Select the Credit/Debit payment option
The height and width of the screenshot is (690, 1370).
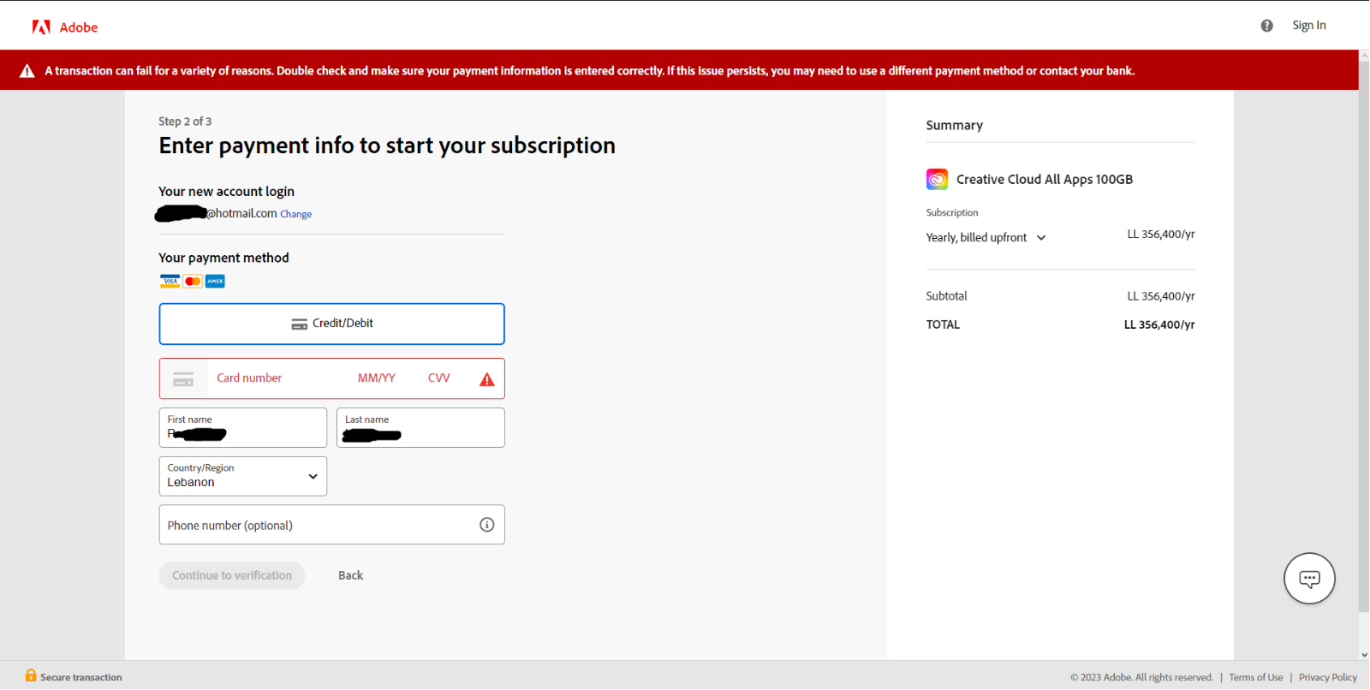[331, 324]
